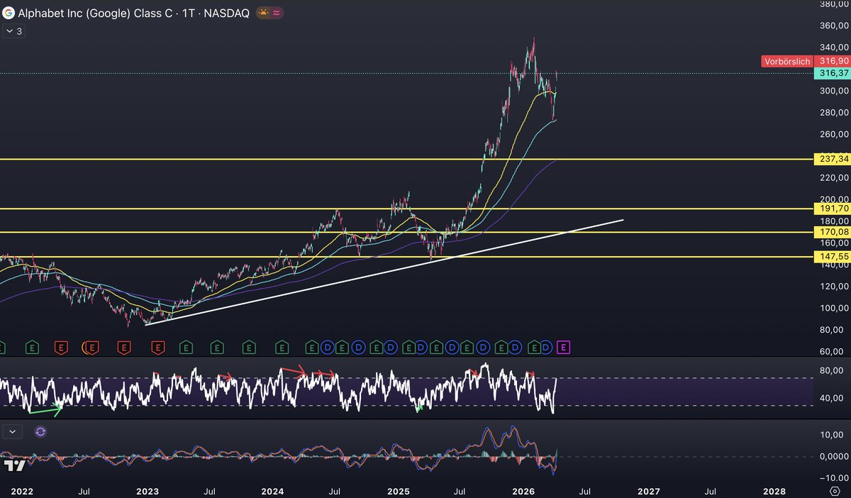This screenshot has width=851, height=498.
Task: Select the 191,70 horizontal line label
Action: pos(833,209)
